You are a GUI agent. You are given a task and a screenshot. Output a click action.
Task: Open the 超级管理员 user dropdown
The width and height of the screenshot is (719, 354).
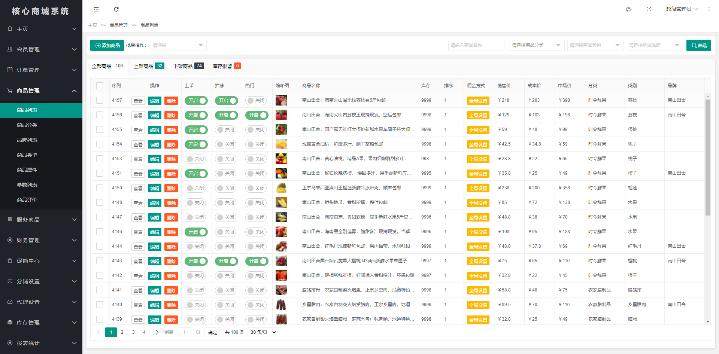682,9
